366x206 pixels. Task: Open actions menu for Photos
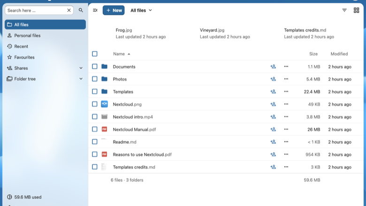(x=286, y=79)
